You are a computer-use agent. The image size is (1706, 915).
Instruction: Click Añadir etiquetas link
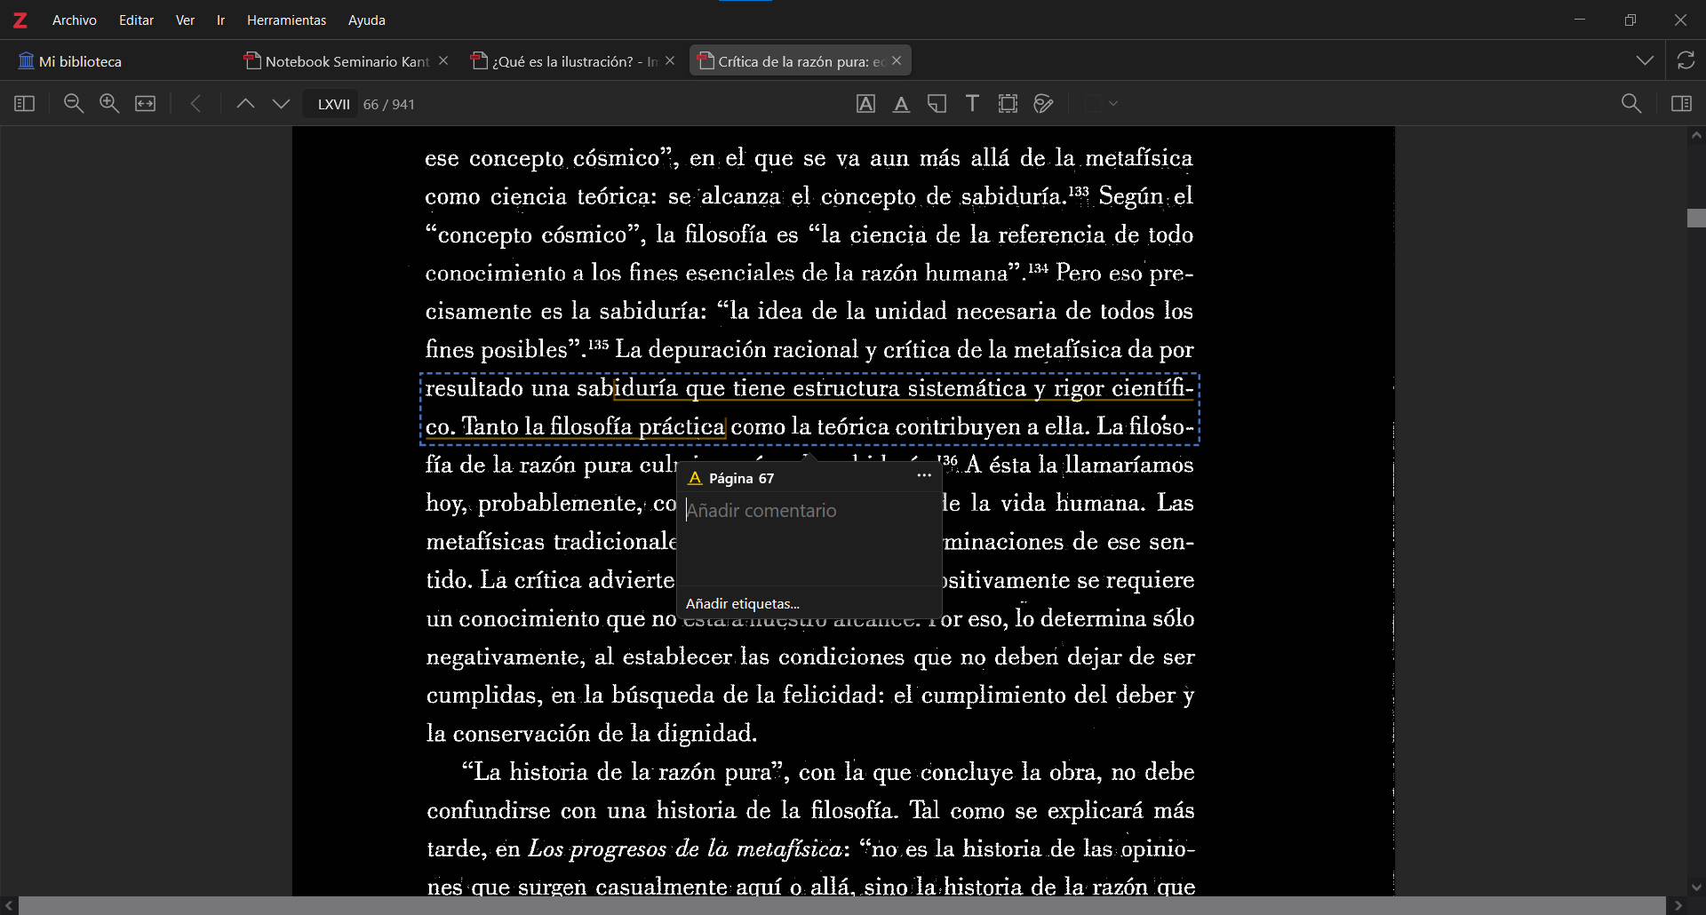(743, 603)
